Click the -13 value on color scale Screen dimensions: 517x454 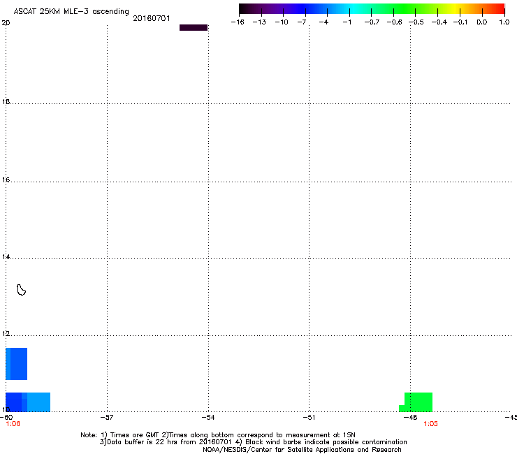[x=259, y=22]
